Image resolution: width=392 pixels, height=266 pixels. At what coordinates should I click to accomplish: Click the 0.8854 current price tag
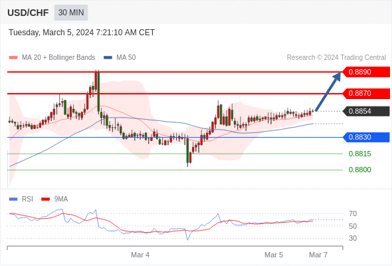pos(366,111)
